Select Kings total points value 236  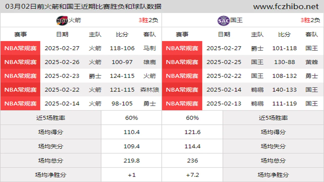click(192, 161)
